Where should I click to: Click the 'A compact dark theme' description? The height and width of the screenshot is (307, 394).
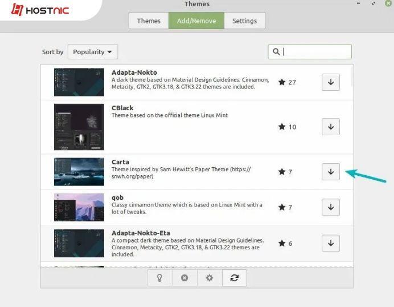[x=188, y=247]
